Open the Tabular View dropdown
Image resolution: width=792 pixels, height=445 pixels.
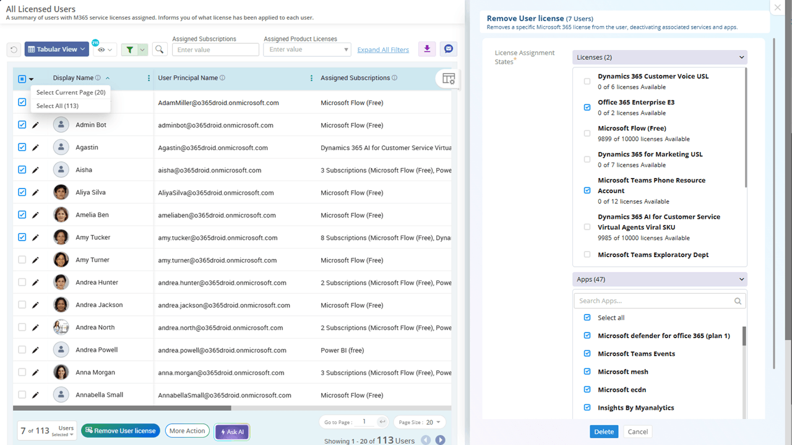pyautogui.click(x=56, y=49)
